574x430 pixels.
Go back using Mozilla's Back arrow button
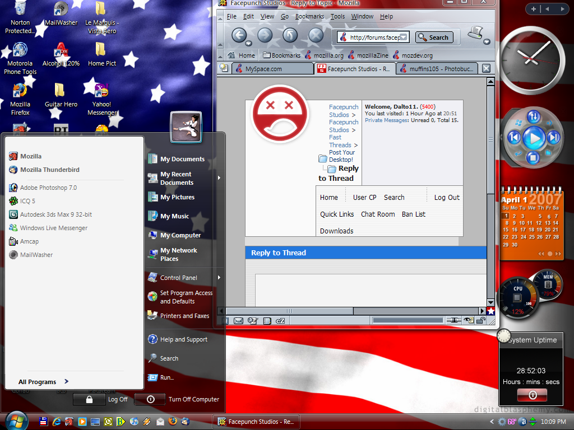click(x=239, y=35)
